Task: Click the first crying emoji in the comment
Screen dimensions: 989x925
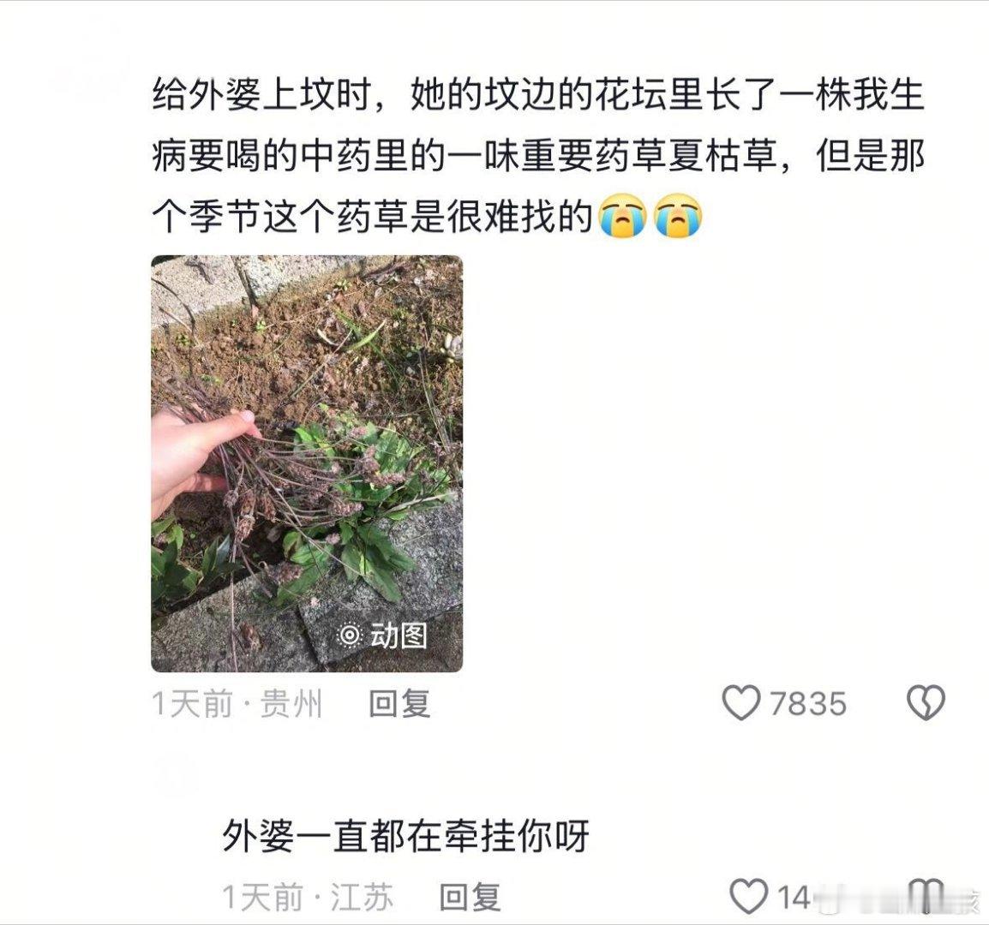Action: click(x=622, y=216)
